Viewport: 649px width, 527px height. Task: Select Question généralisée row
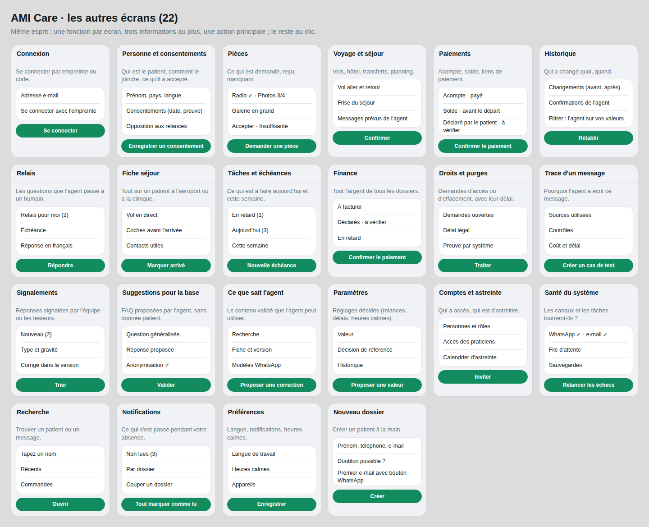[166, 335]
